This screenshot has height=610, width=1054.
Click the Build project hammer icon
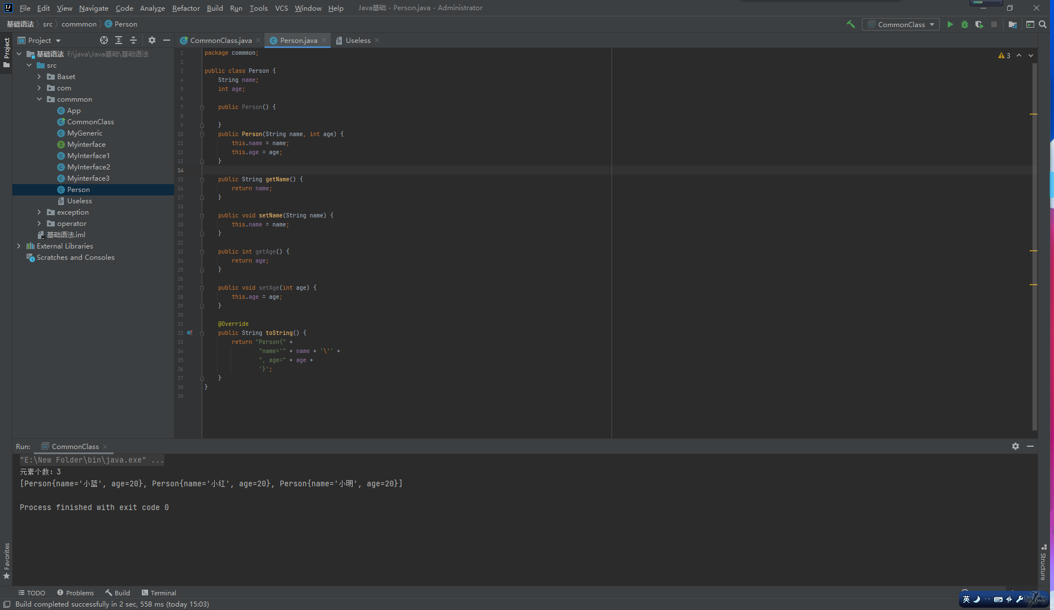click(x=851, y=24)
